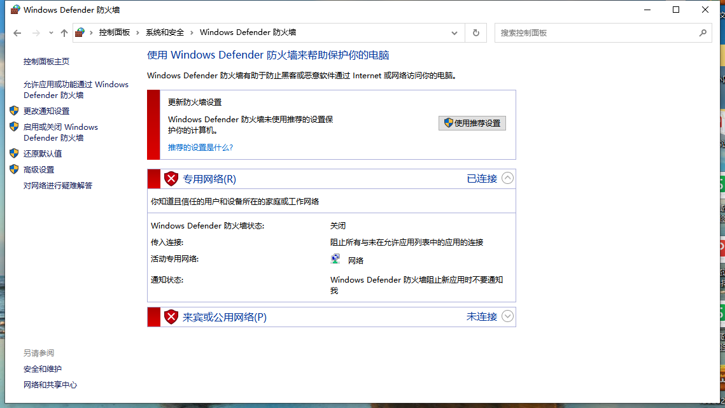The width and height of the screenshot is (725, 408).
Task: Maximize the firewall window
Action: pos(676,10)
